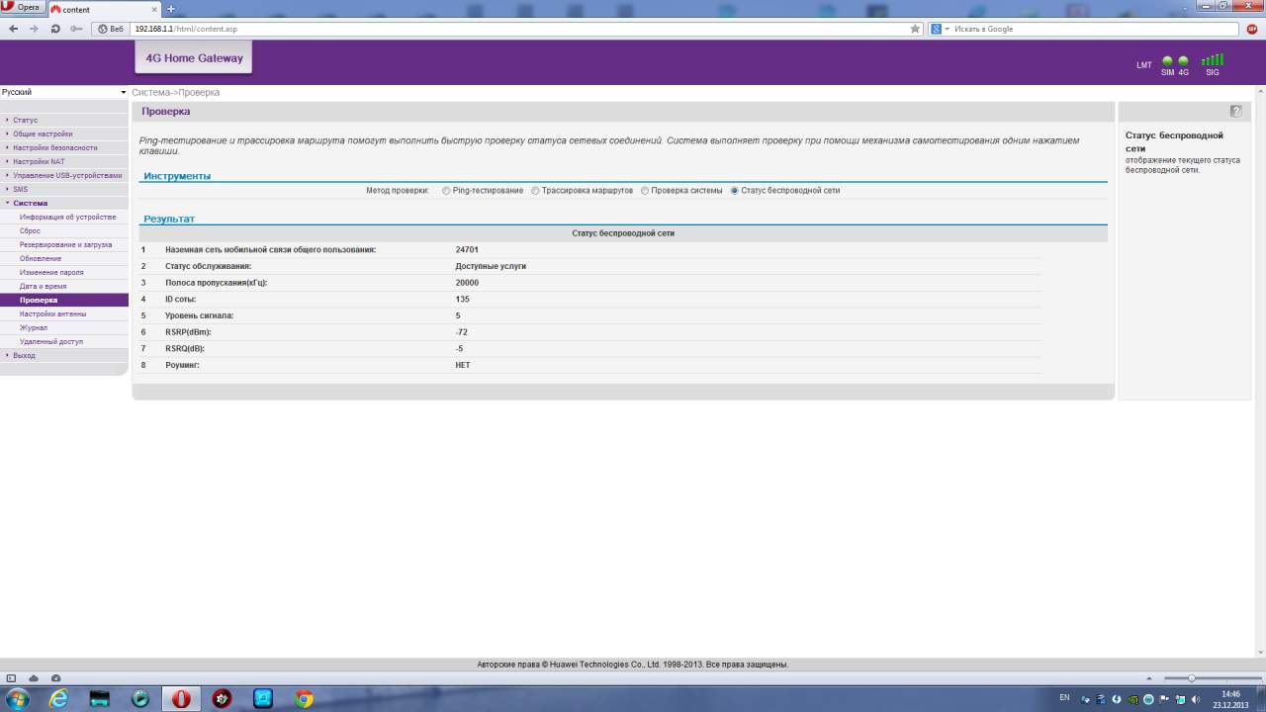Click the 'Доступные услуги' status value
This screenshot has width=1266, height=712.
point(491,266)
